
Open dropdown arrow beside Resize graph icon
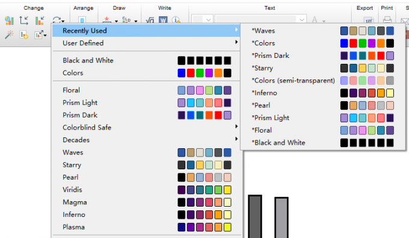pos(45,36)
